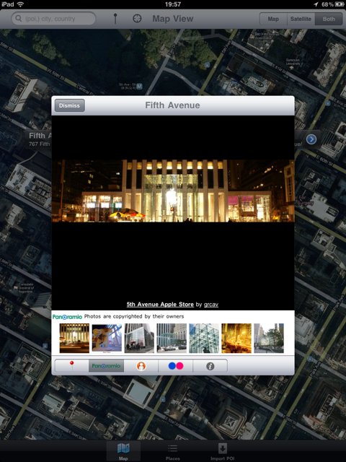Viewport: 346px width, 462px height.
Task: Select the red pin tab in popup
Action: coord(72,366)
